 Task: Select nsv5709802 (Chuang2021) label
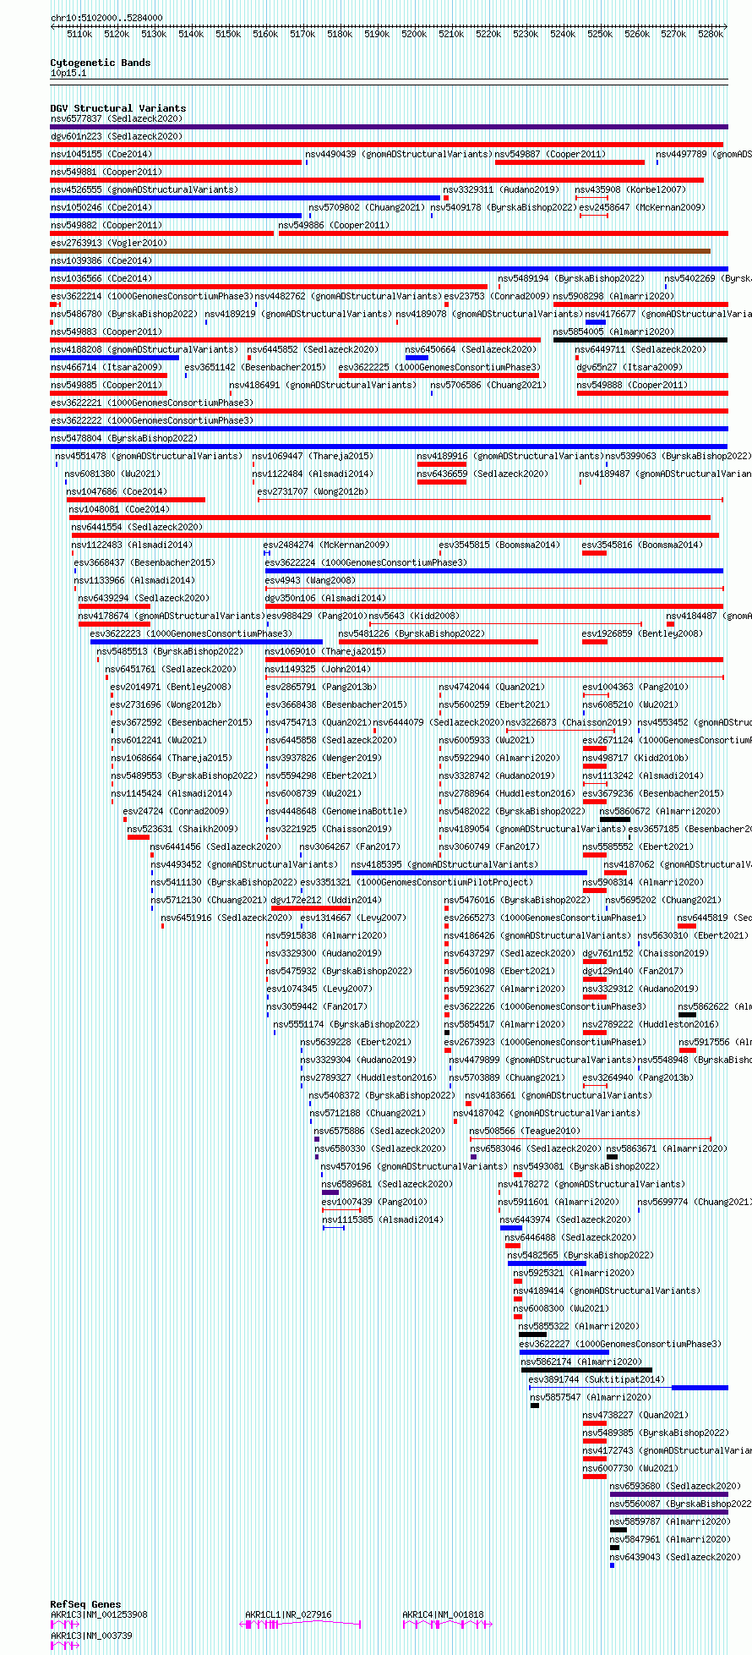click(x=368, y=207)
